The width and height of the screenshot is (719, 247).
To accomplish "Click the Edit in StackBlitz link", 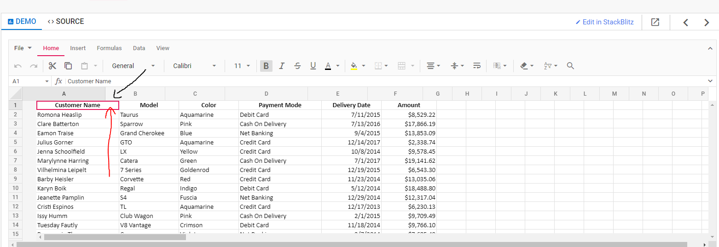I will click(x=604, y=22).
